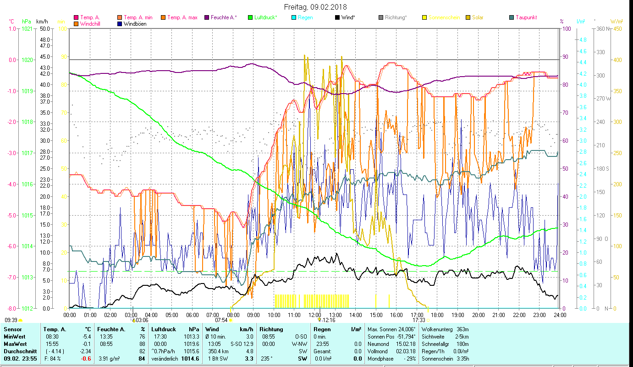Click the blue Windböen legend square
The height and width of the screenshot is (367, 633).
pos(120,23)
